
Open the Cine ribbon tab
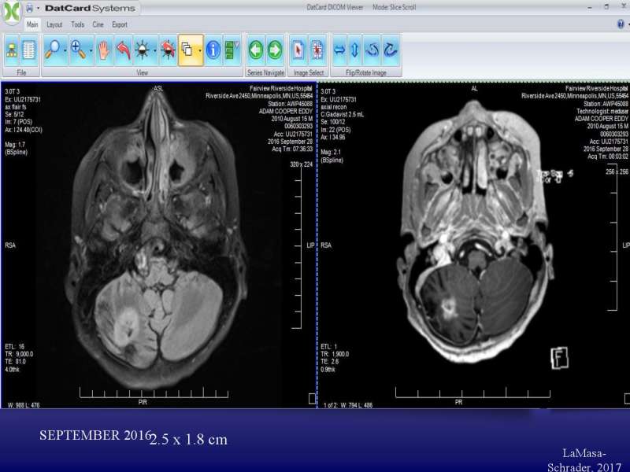pos(98,25)
